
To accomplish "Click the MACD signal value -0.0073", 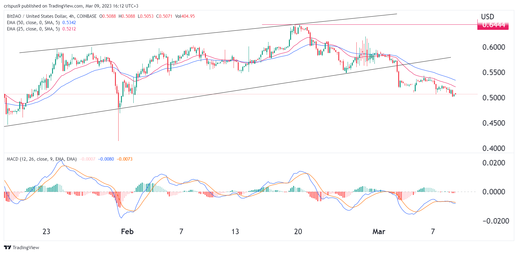I will click(x=124, y=159).
